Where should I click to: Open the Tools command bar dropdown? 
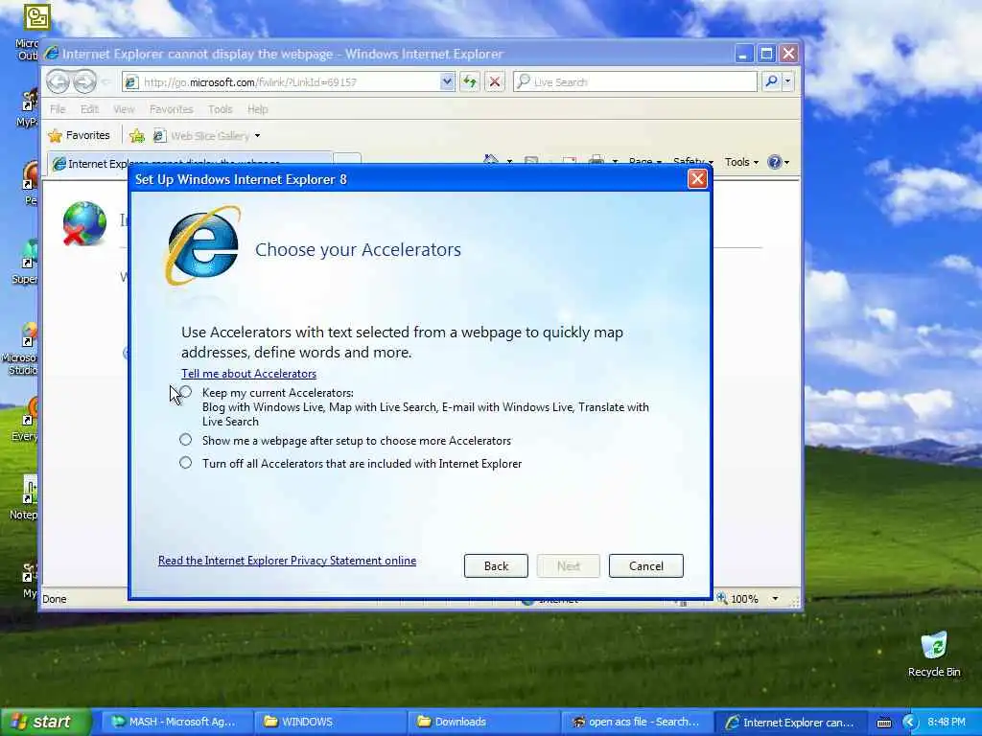tap(741, 162)
